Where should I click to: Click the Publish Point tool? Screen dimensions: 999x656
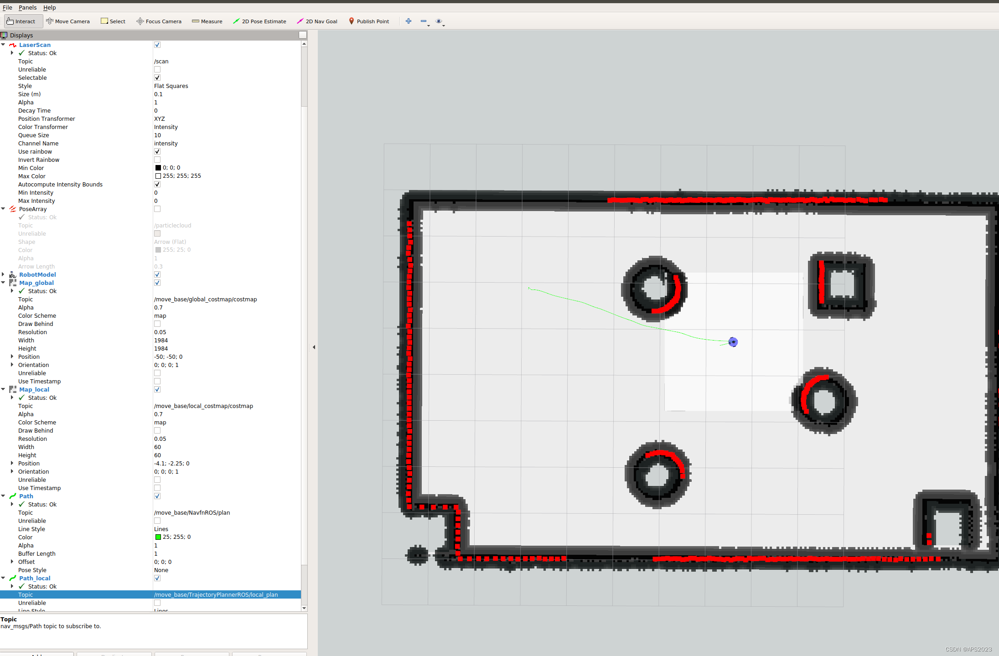click(368, 21)
